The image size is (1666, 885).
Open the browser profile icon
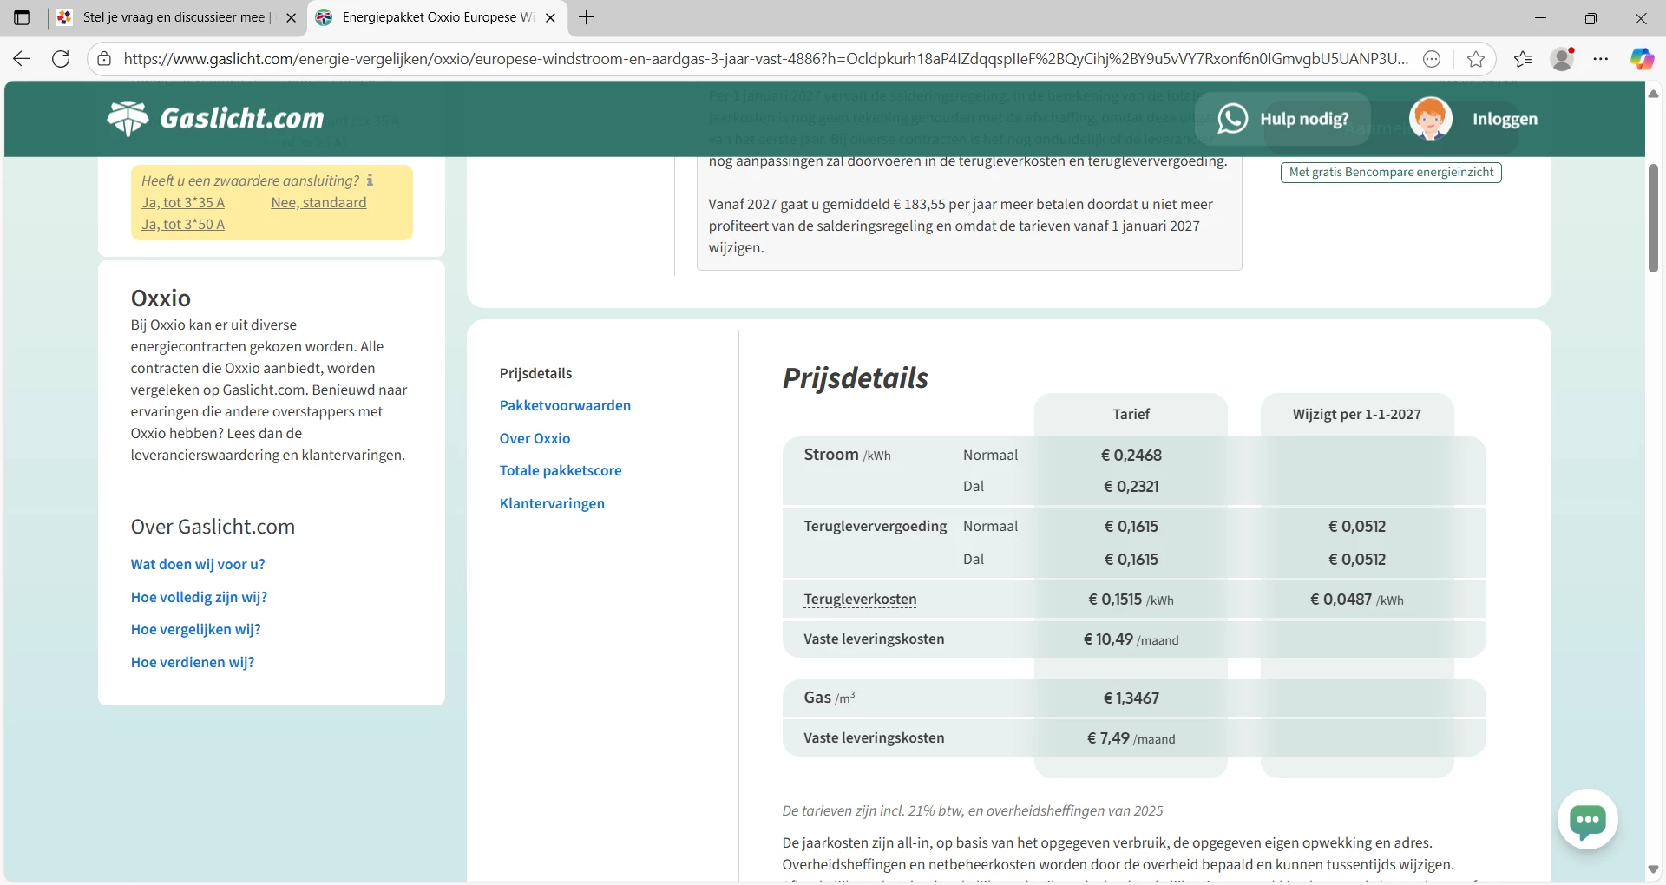pyautogui.click(x=1563, y=59)
